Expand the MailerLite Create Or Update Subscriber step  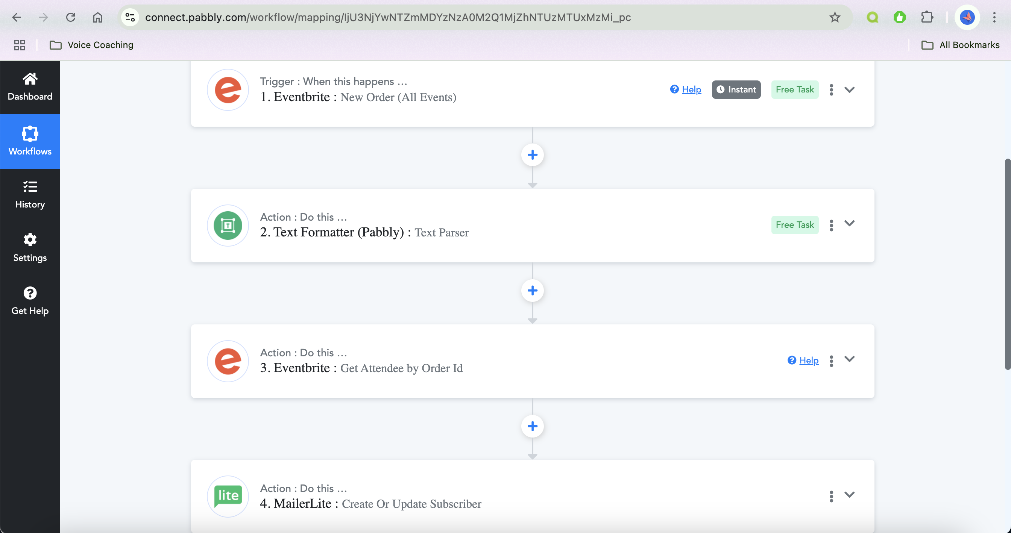click(x=849, y=495)
